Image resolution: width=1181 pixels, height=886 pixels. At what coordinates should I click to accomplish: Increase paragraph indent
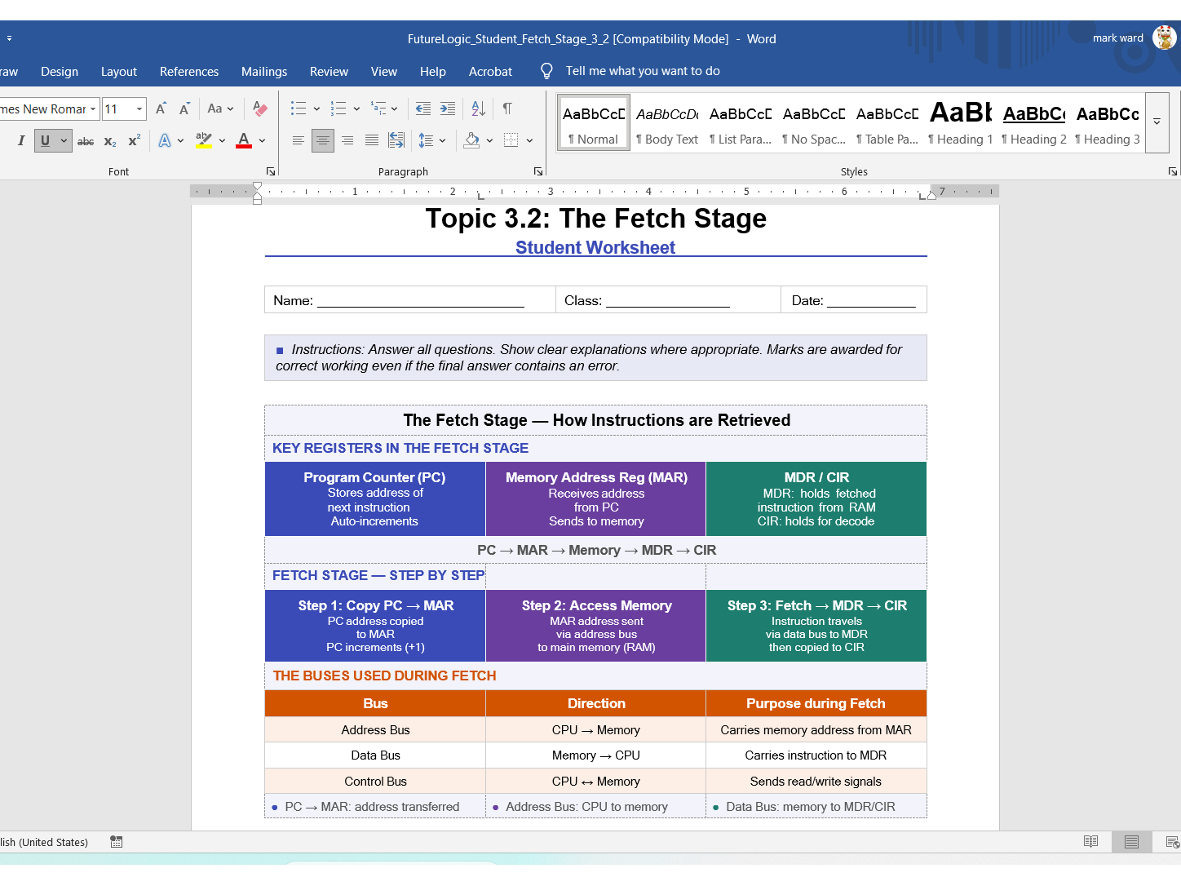tap(448, 109)
